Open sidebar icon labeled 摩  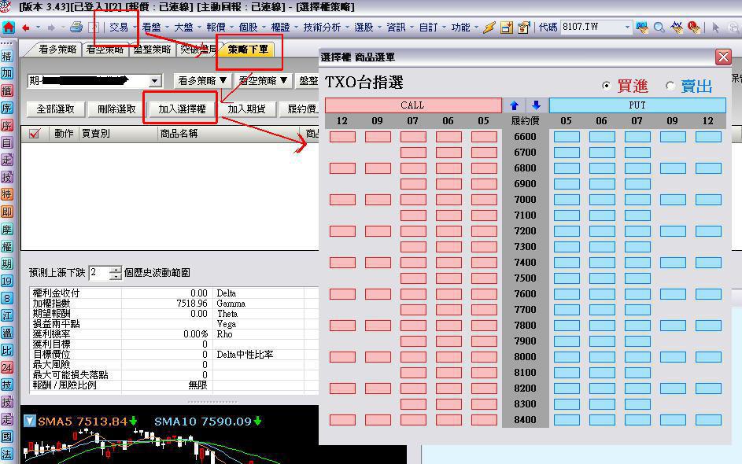(6, 230)
